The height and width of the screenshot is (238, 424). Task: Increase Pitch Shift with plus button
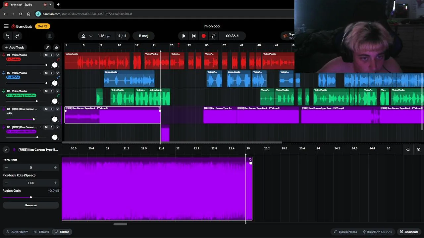click(x=55, y=168)
